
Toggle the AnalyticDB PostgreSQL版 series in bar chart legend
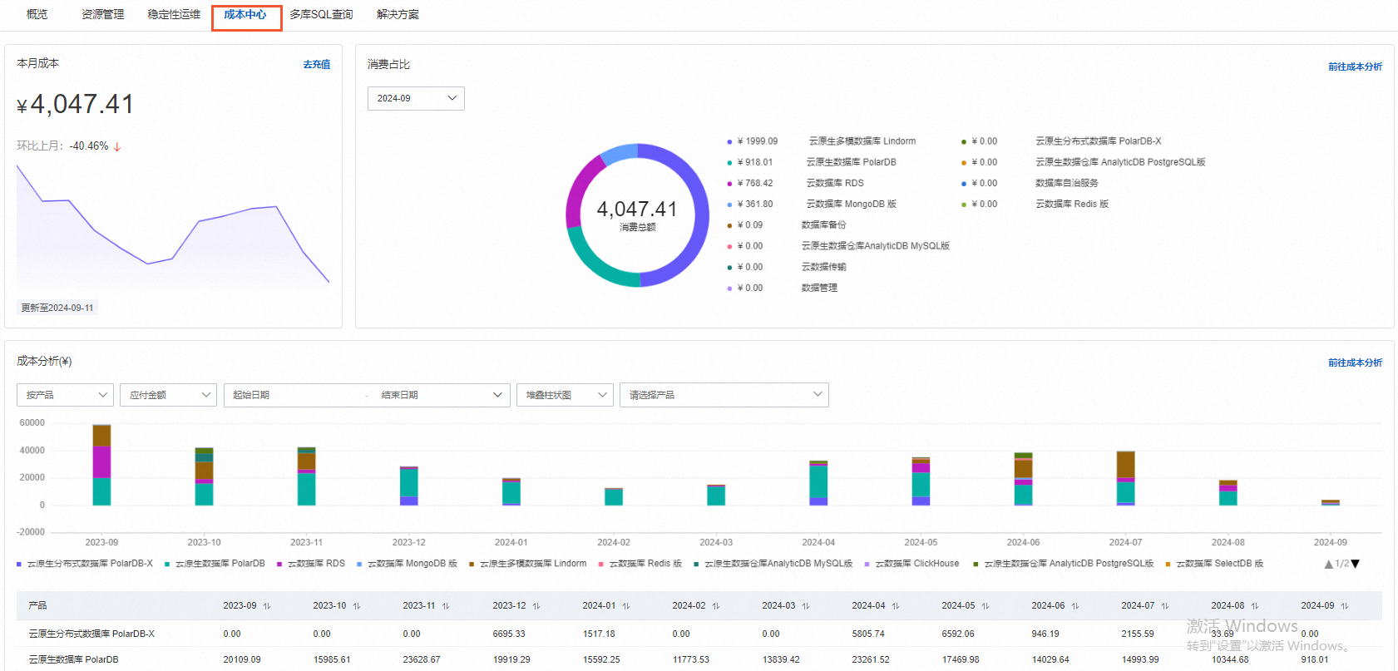[x=1063, y=564]
